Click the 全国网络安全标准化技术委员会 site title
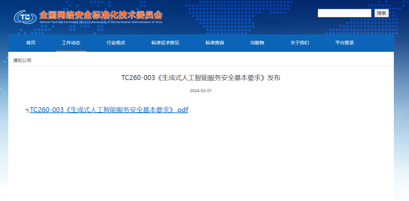 click(101, 15)
